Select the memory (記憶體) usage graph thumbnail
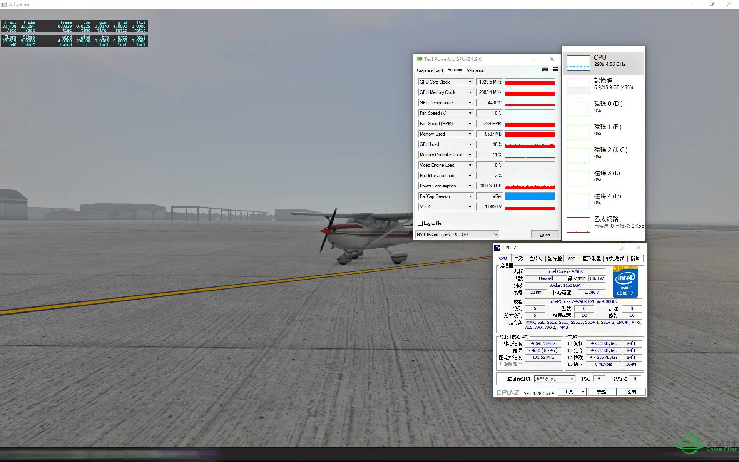Viewport: 739px width, 462px height. coord(578,86)
